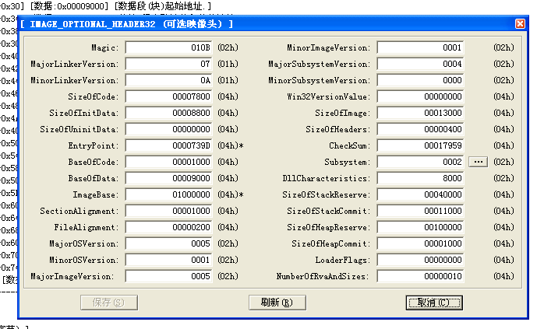This screenshot has width=537, height=329.
Task: Focus the SizeOfCode field
Action: tap(169, 96)
